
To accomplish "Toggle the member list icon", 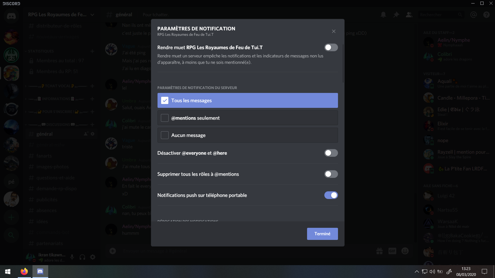I will [x=409, y=15].
